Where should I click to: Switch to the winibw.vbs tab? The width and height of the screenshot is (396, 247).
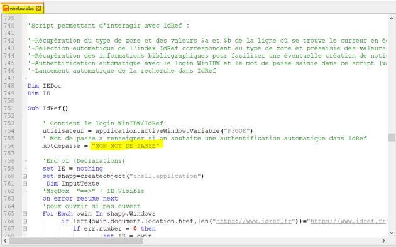[x=22, y=8]
